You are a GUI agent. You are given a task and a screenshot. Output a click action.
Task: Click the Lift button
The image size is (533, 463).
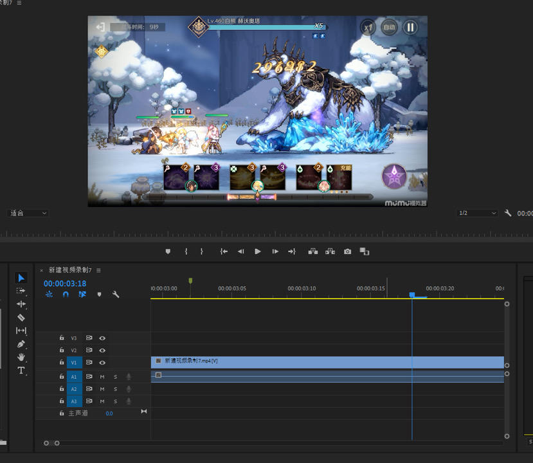tap(312, 251)
